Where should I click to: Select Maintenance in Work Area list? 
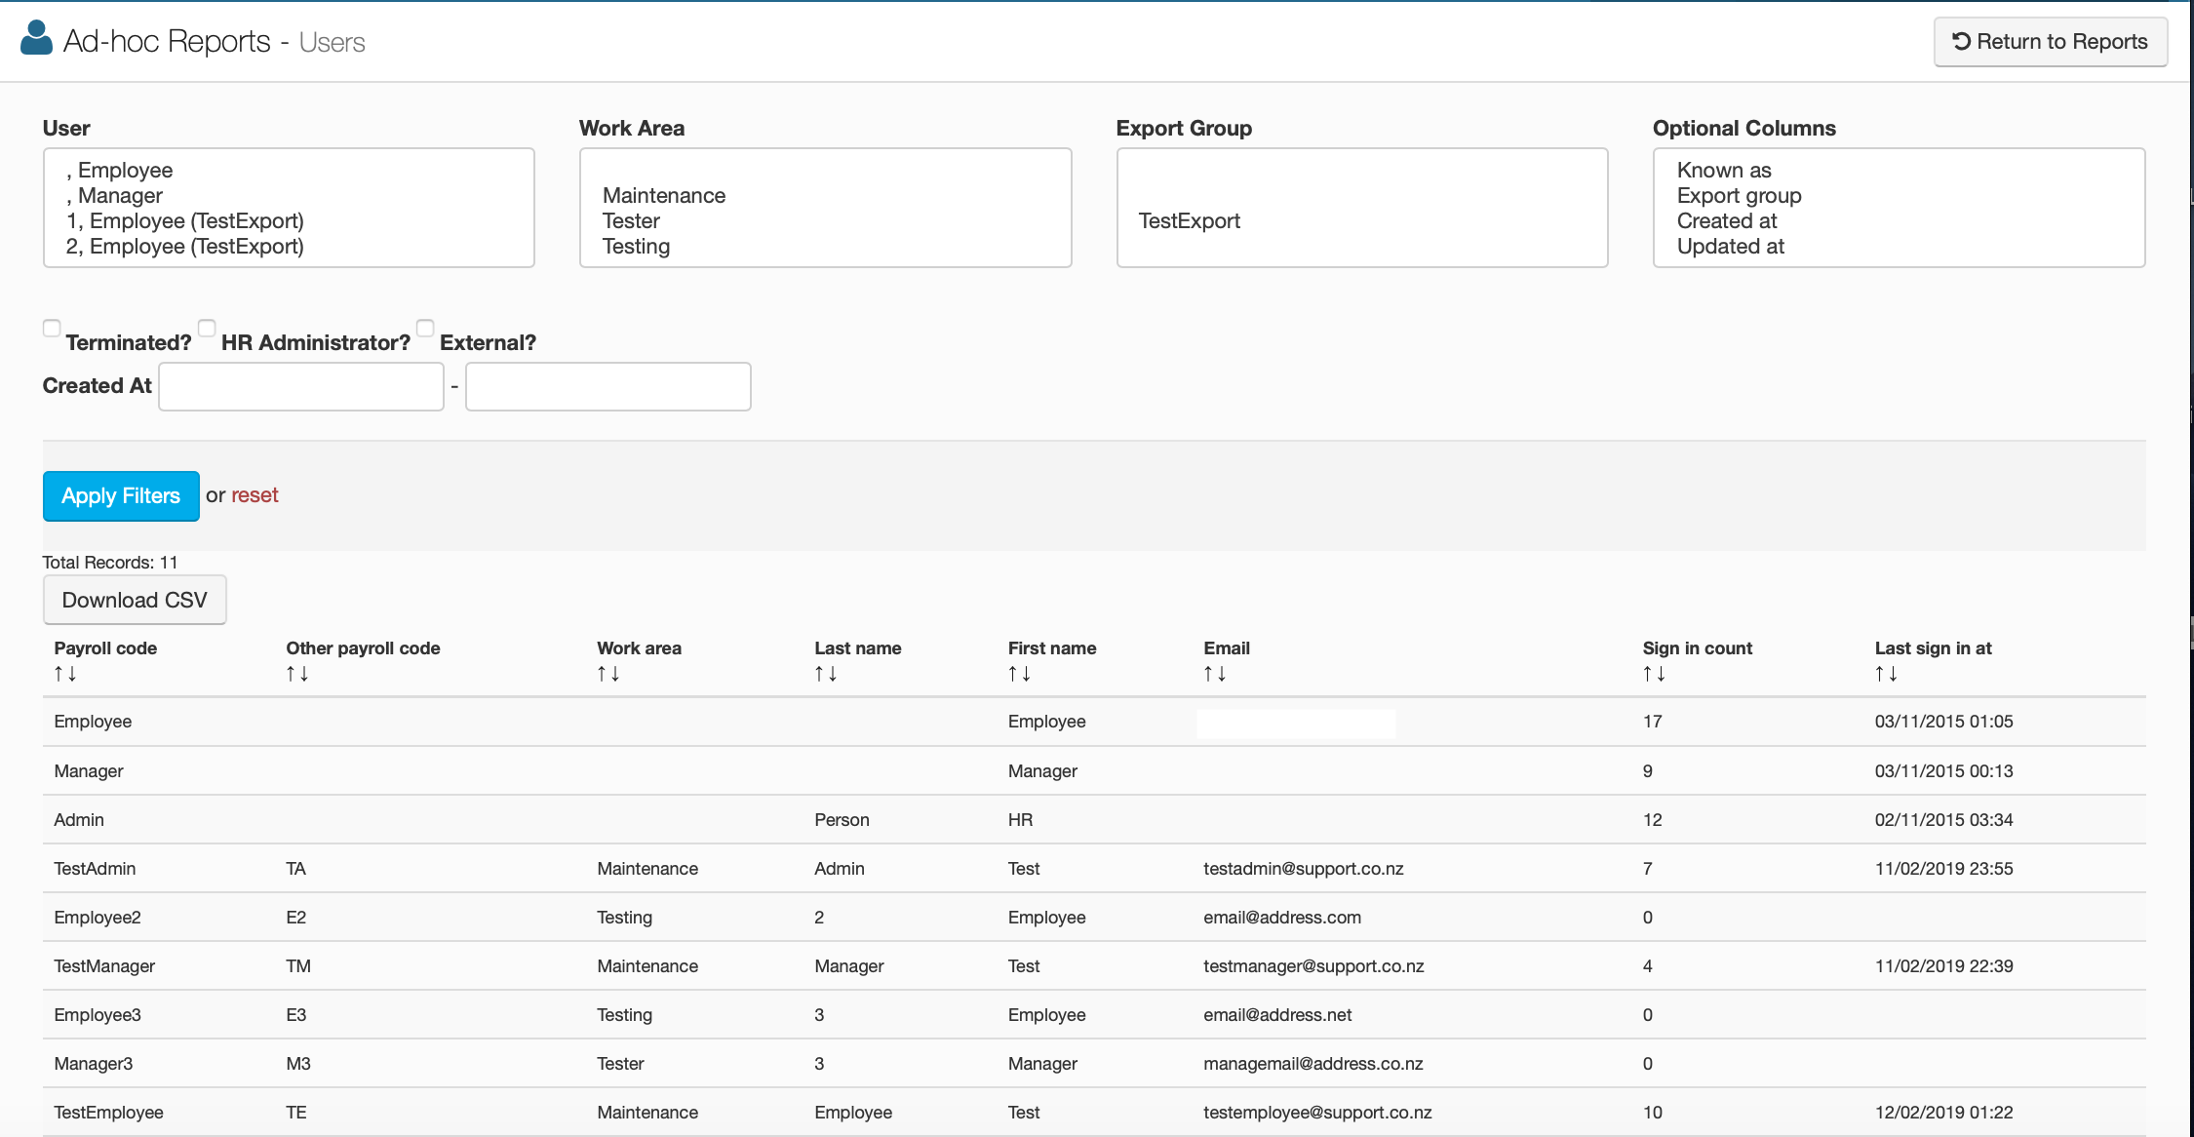coord(663,196)
